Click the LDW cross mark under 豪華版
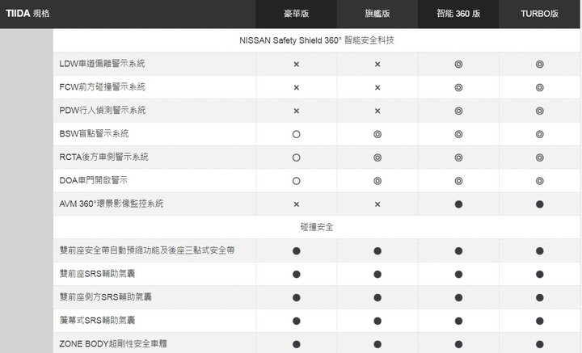 [296, 64]
